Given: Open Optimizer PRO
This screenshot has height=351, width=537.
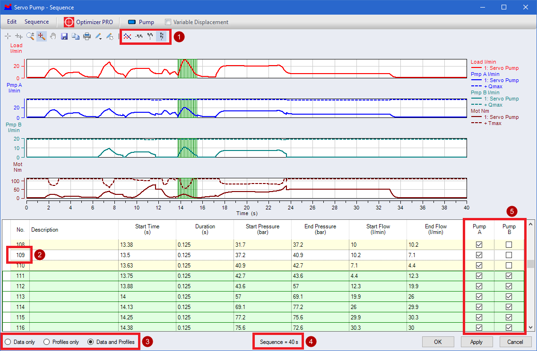Looking at the screenshot, I should click(95, 22).
